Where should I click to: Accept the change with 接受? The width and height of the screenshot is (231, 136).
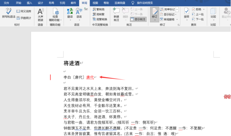tap(187, 13)
